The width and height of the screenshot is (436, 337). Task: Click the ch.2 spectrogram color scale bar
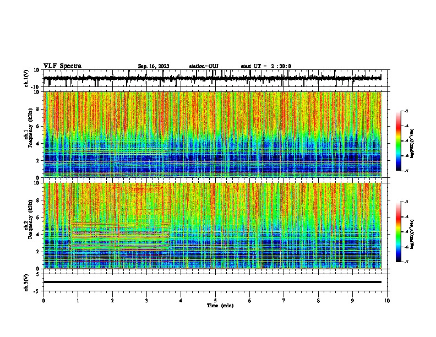click(399, 232)
